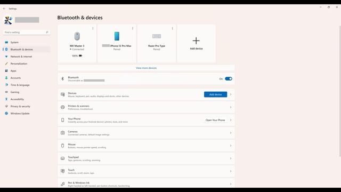This screenshot has width=341, height=192.
Task: Click the Paired status under Razer Pro Type
Action: coord(157,50)
